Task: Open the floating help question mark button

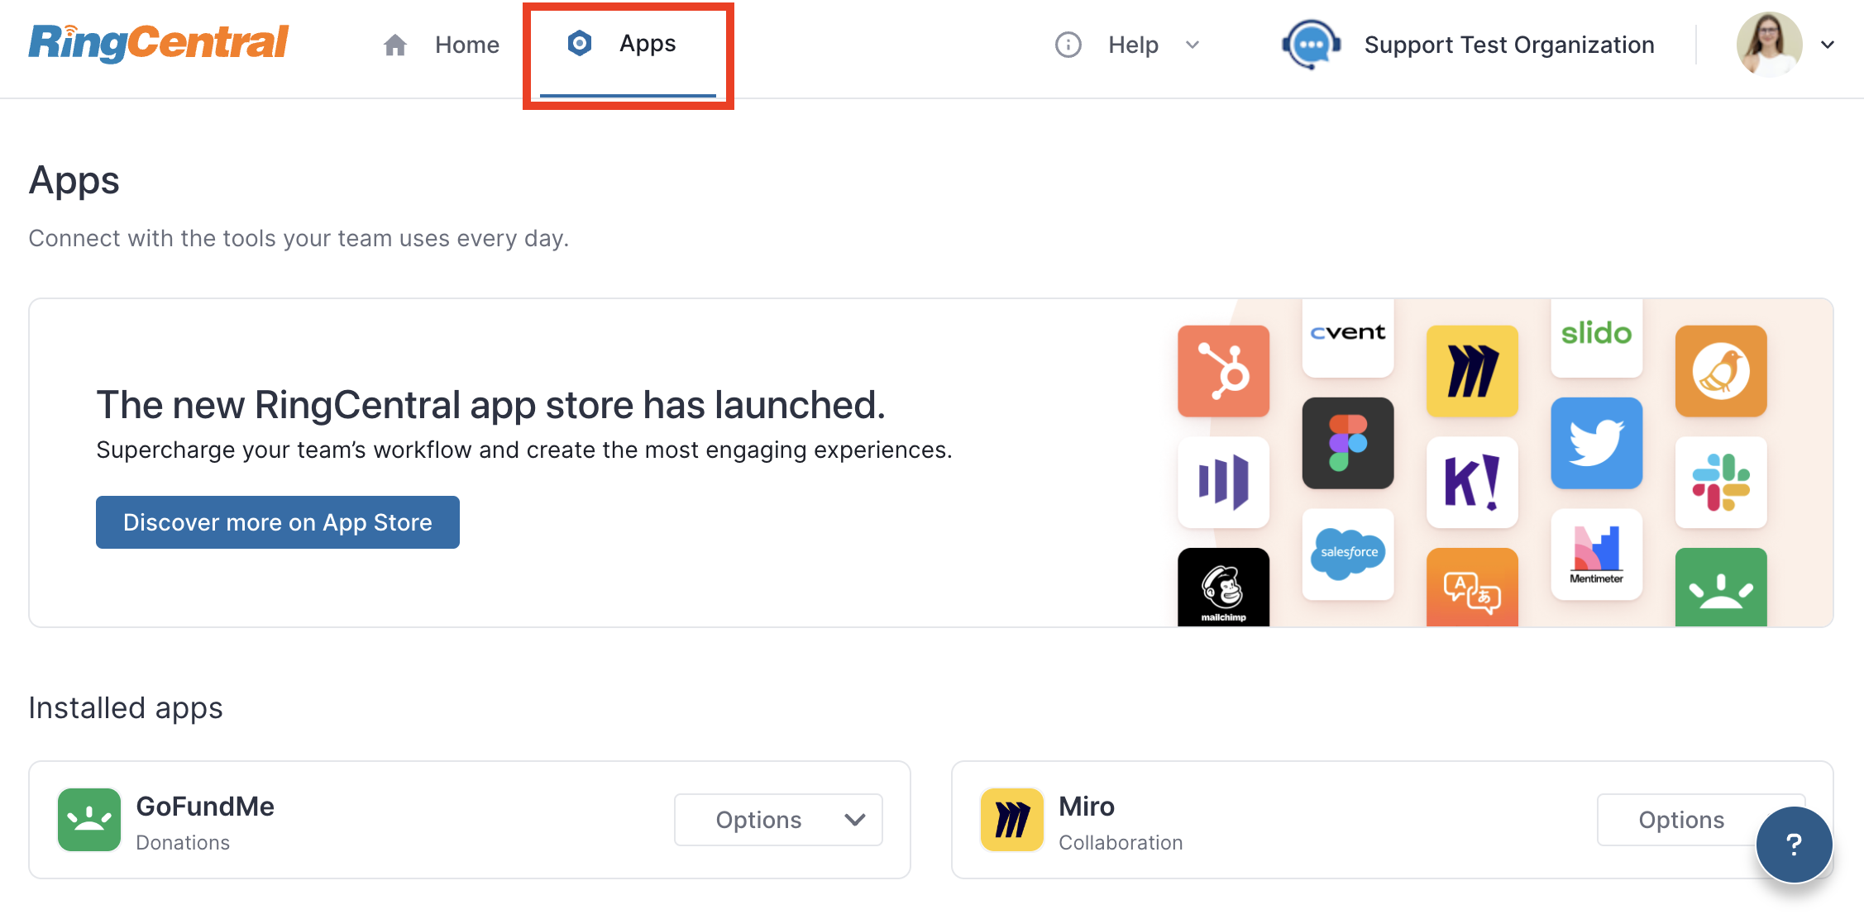Action: 1794,845
